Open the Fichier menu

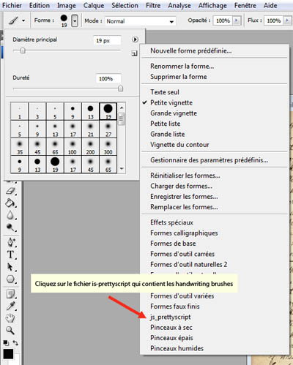point(12,5)
